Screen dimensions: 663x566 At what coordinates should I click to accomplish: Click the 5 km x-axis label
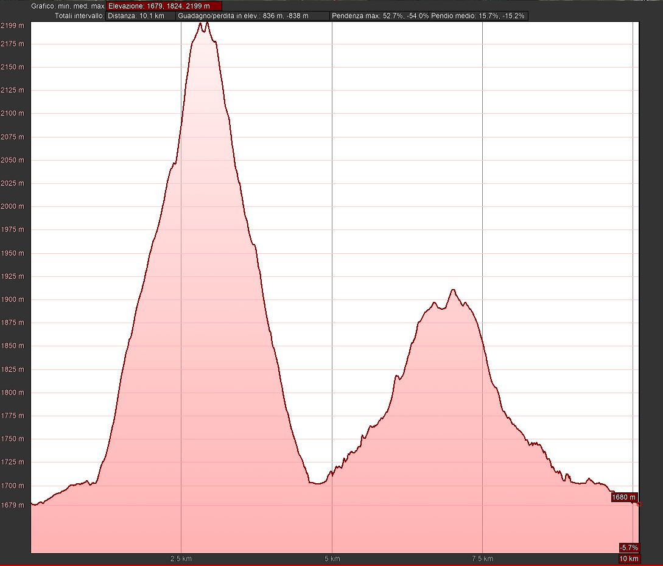pyautogui.click(x=332, y=559)
